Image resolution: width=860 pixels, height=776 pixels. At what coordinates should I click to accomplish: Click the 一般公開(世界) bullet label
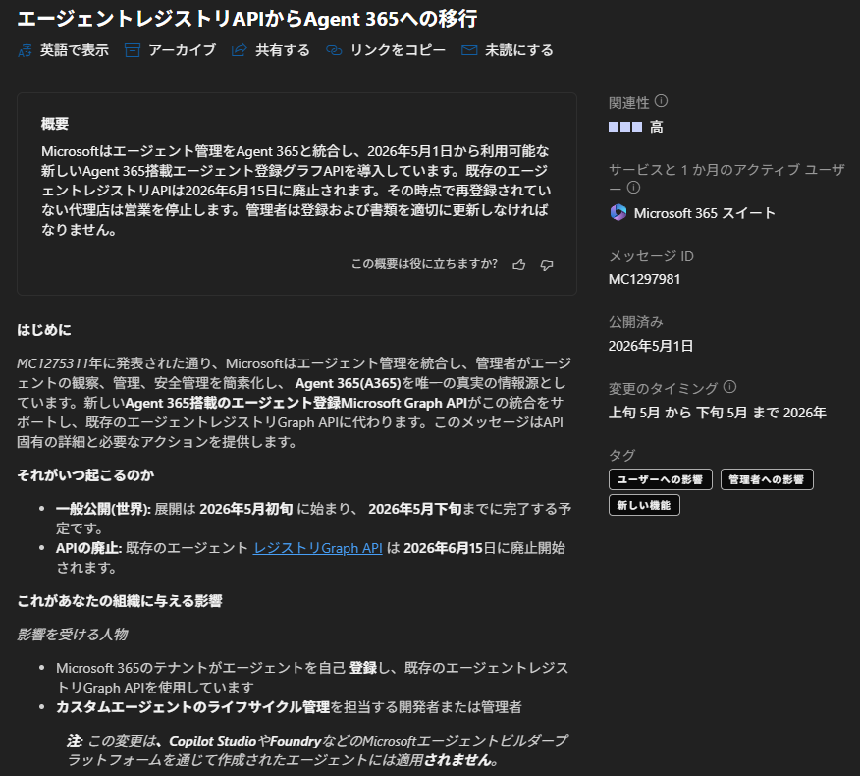point(103,509)
